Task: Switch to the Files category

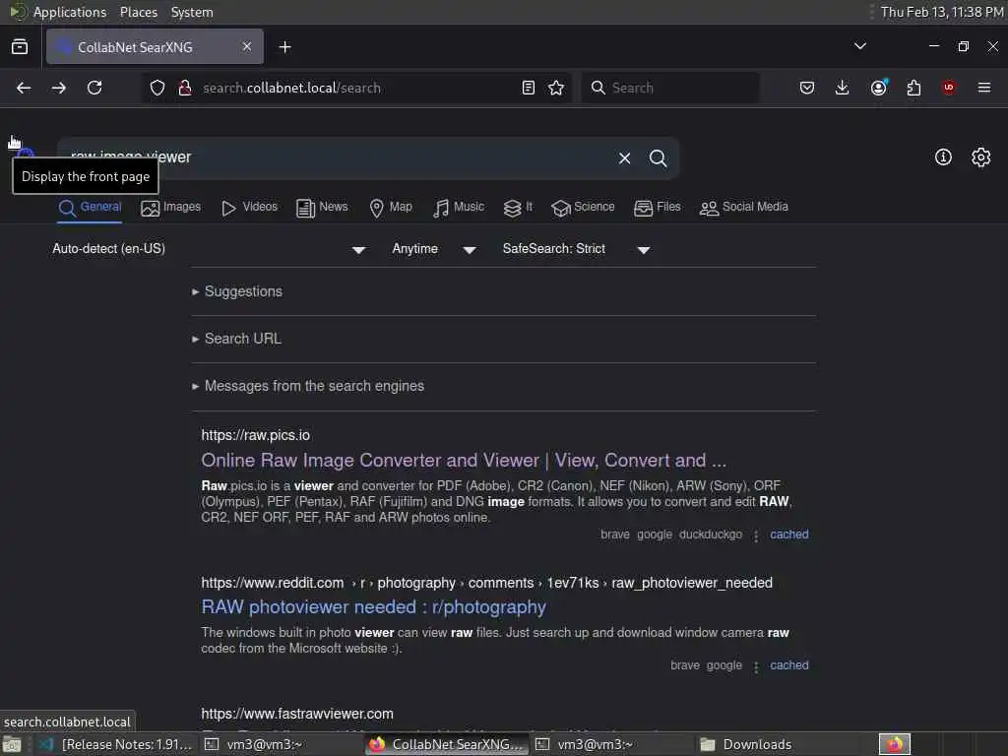Action: [657, 208]
